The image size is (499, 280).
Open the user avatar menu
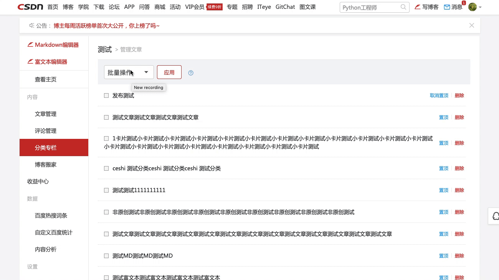[x=473, y=7]
